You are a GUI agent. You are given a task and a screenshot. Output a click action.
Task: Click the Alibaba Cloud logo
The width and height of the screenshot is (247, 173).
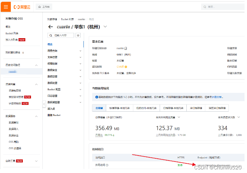[22, 7]
